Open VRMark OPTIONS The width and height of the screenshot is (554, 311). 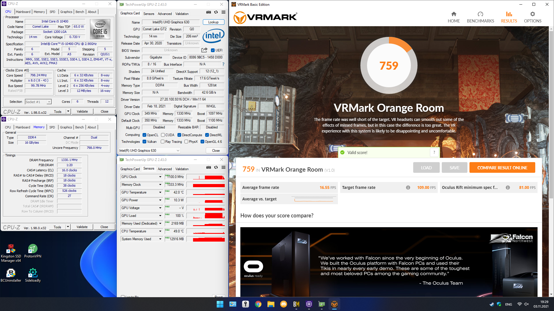click(533, 17)
